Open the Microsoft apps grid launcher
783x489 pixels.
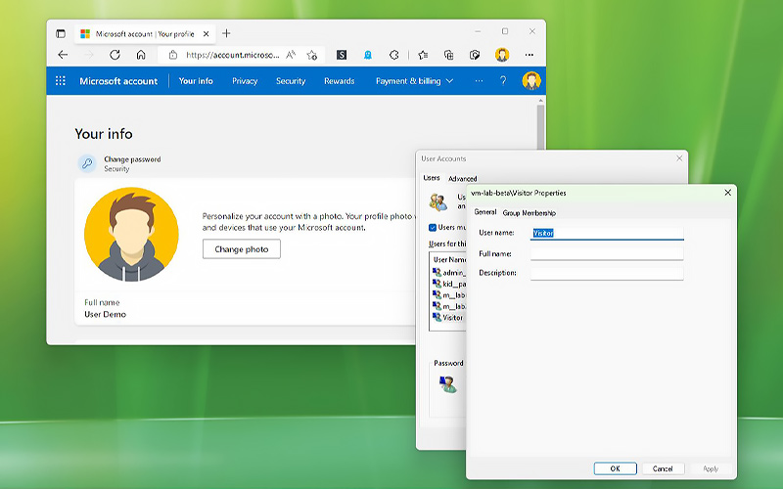click(x=61, y=81)
